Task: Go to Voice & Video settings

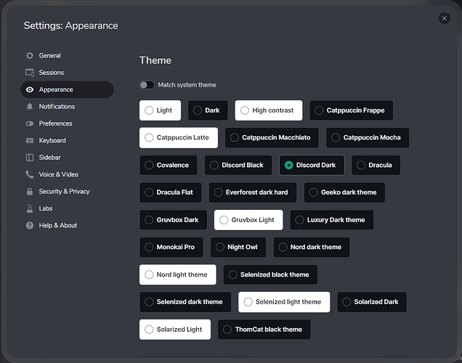Action: (x=67, y=174)
